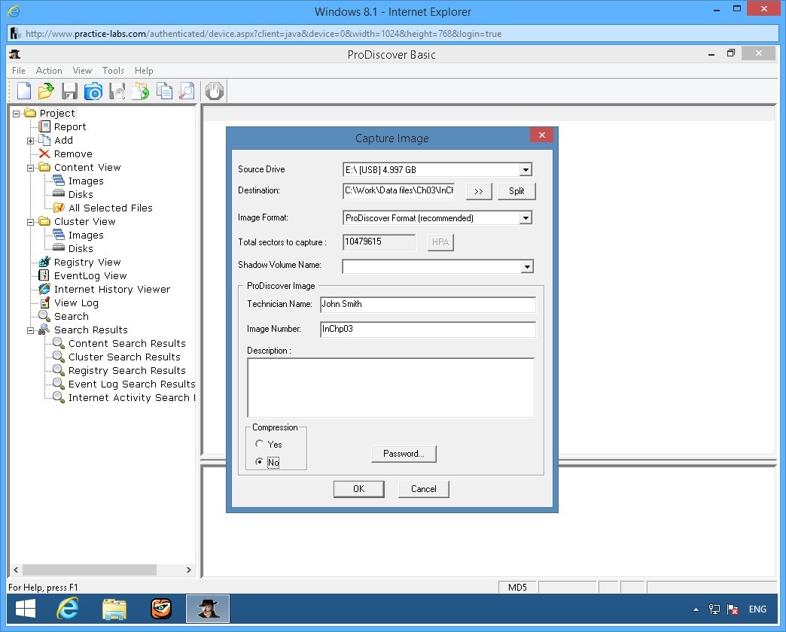Click the Capture Image camera icon
Image resolution: width=786 pixels, height=632 pixels.
click(93, 92)
